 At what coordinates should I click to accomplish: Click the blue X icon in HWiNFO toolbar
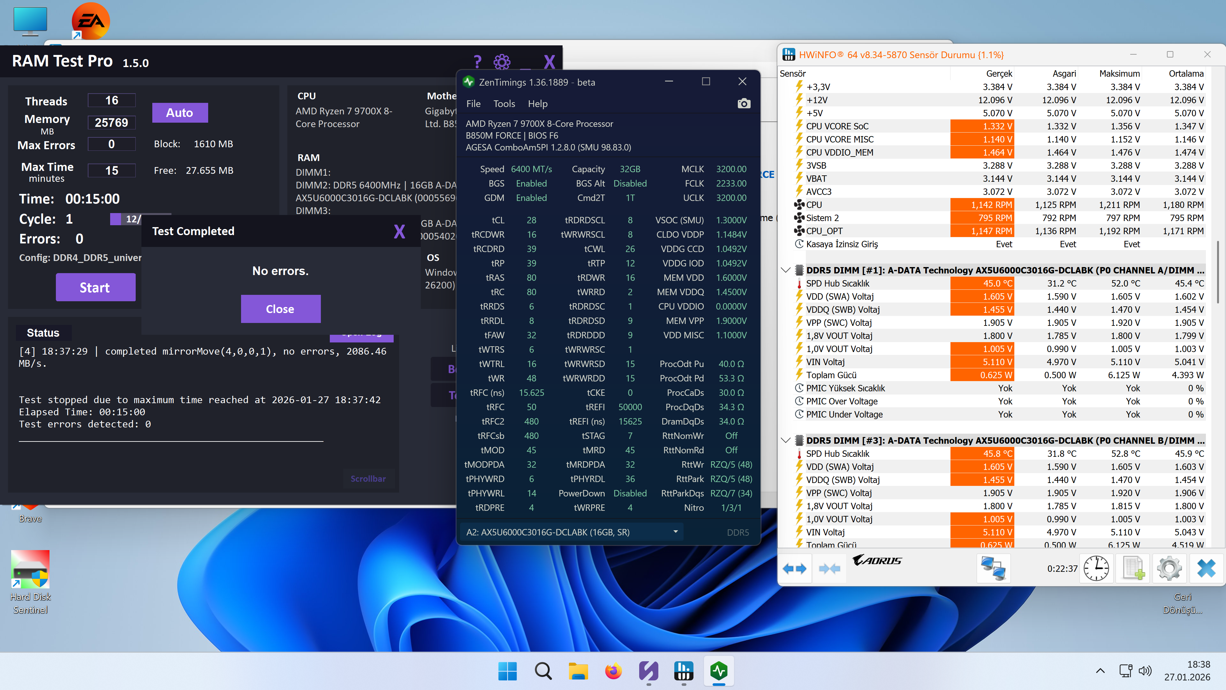pyautogui.click(x=1206, y=568)
